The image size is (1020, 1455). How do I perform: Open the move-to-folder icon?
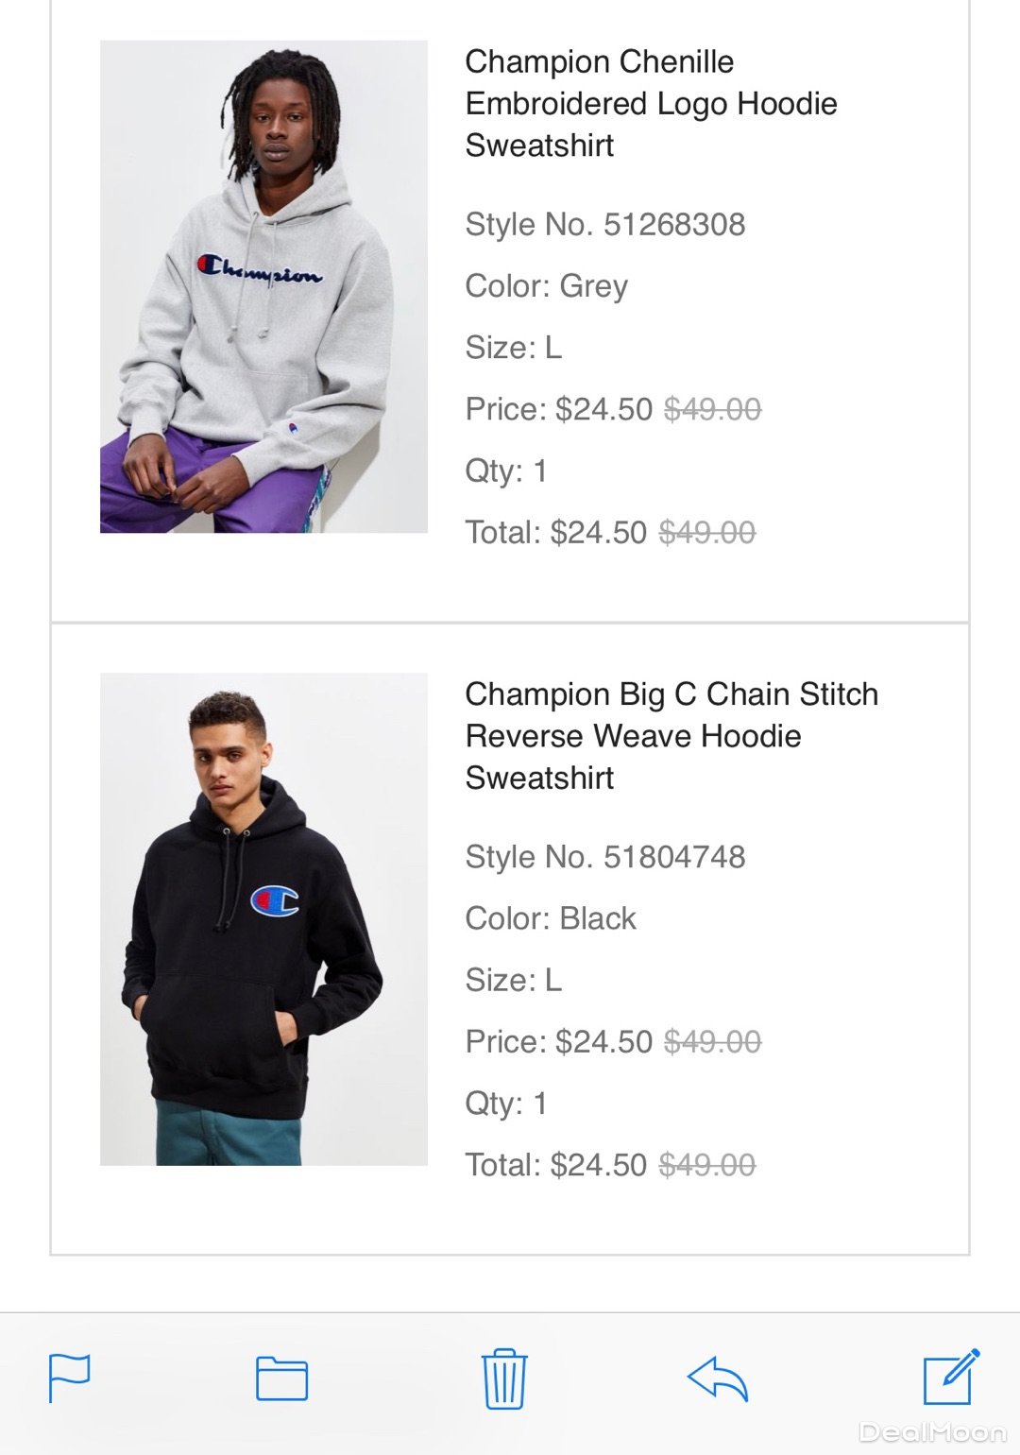click(x=281, y=1378)
